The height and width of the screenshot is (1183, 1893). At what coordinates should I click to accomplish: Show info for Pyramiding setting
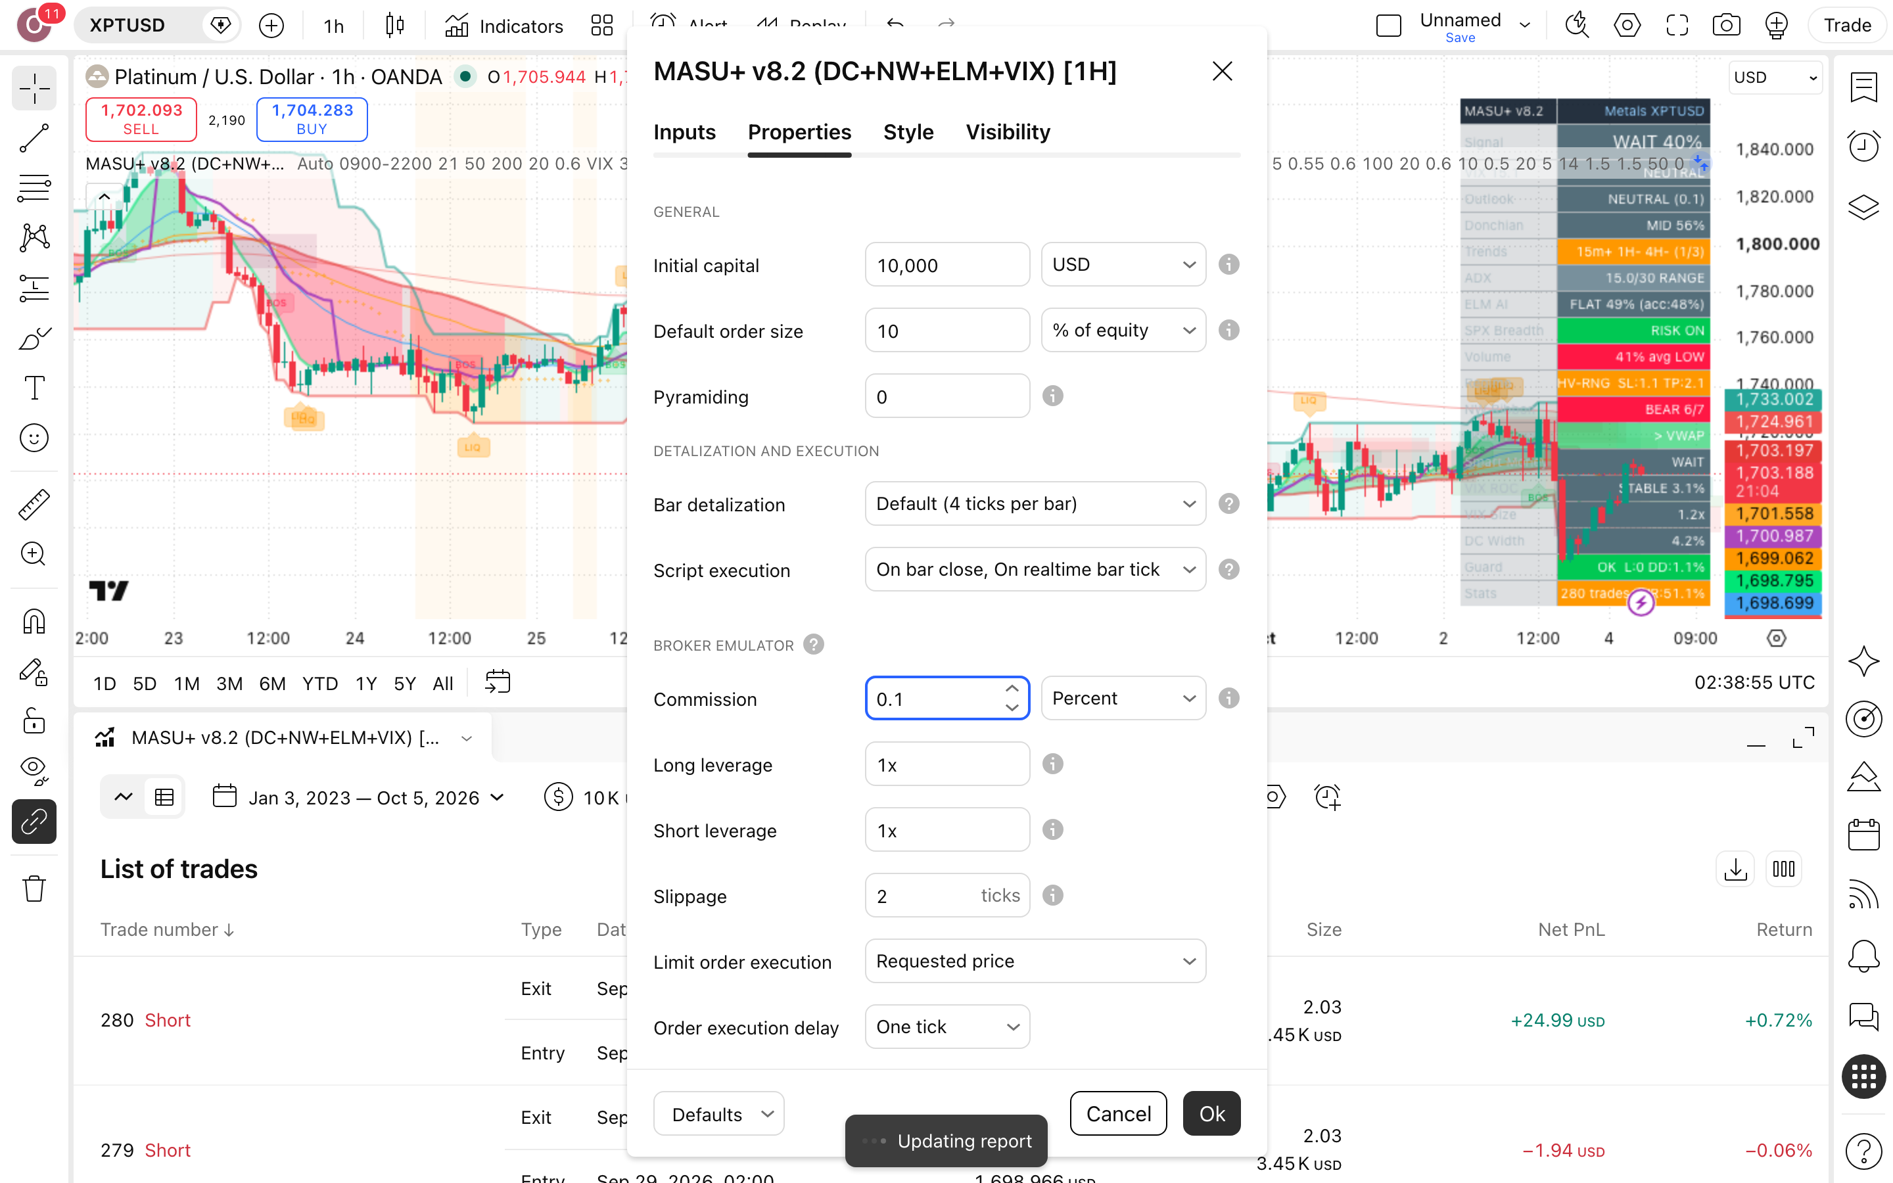click(1053, 396)
